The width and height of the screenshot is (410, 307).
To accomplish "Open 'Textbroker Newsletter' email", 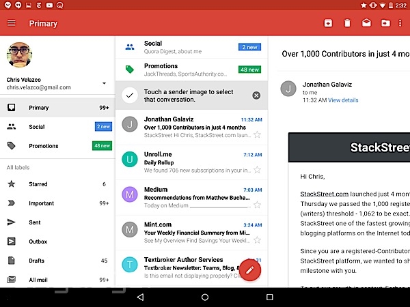I will pyautogui.click(x=191, y=269).
